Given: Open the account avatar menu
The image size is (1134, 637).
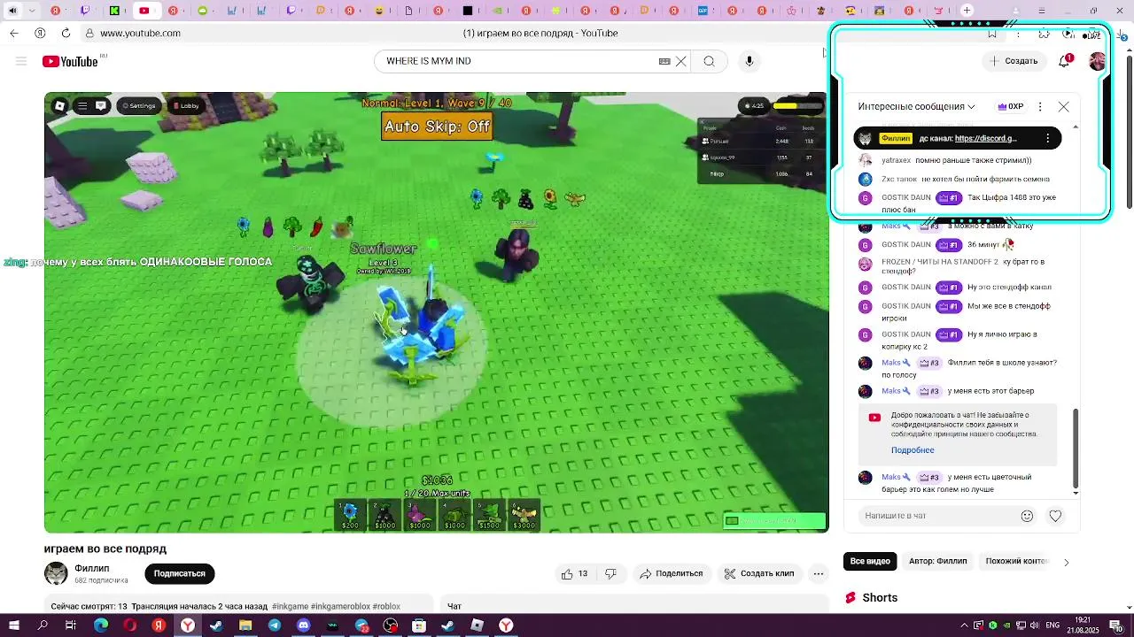Looking at the screenshot, I should [1097, 61].
